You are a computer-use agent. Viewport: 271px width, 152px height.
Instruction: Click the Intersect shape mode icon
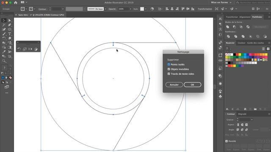(x=241, y=27)
